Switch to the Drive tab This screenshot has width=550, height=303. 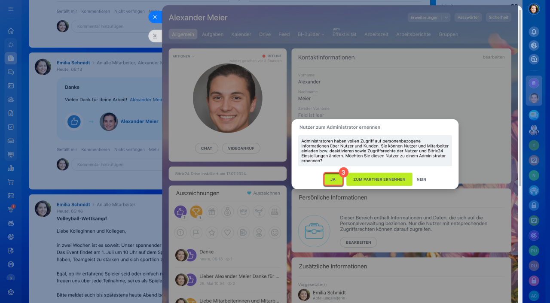265,34
